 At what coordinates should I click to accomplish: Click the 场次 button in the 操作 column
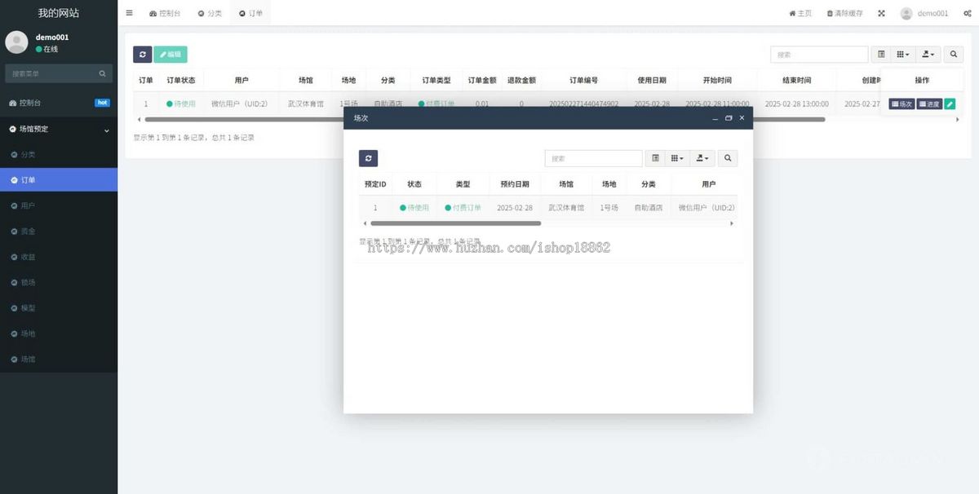[901, 104]
